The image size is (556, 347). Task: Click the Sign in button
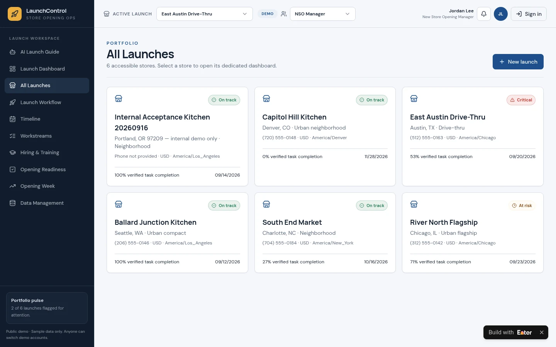pos(529,14)
